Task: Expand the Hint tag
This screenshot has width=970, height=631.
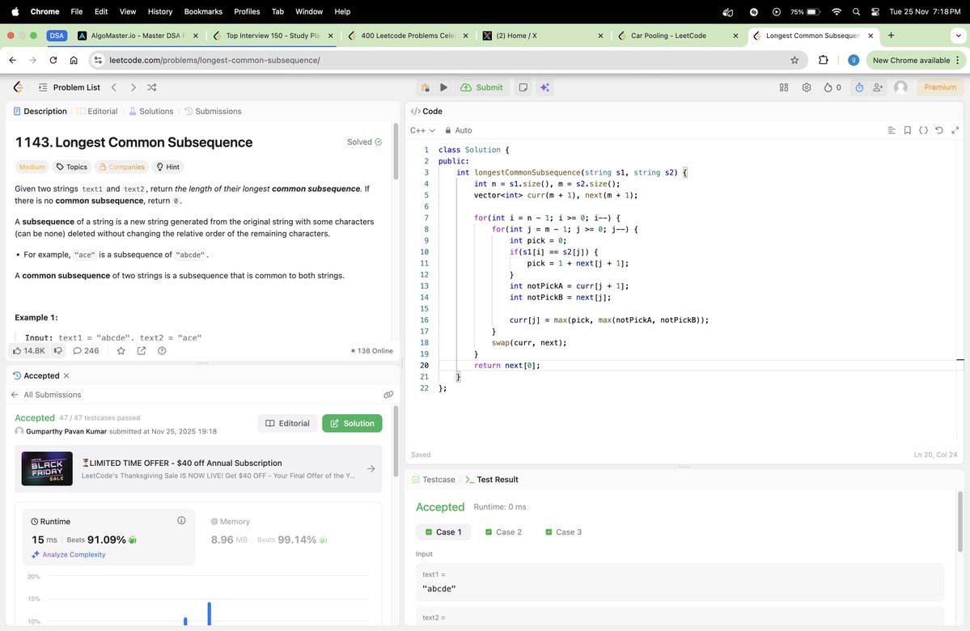Action: tap(167, 167)
